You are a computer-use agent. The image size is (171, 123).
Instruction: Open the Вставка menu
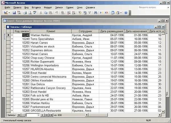point(36,7)
